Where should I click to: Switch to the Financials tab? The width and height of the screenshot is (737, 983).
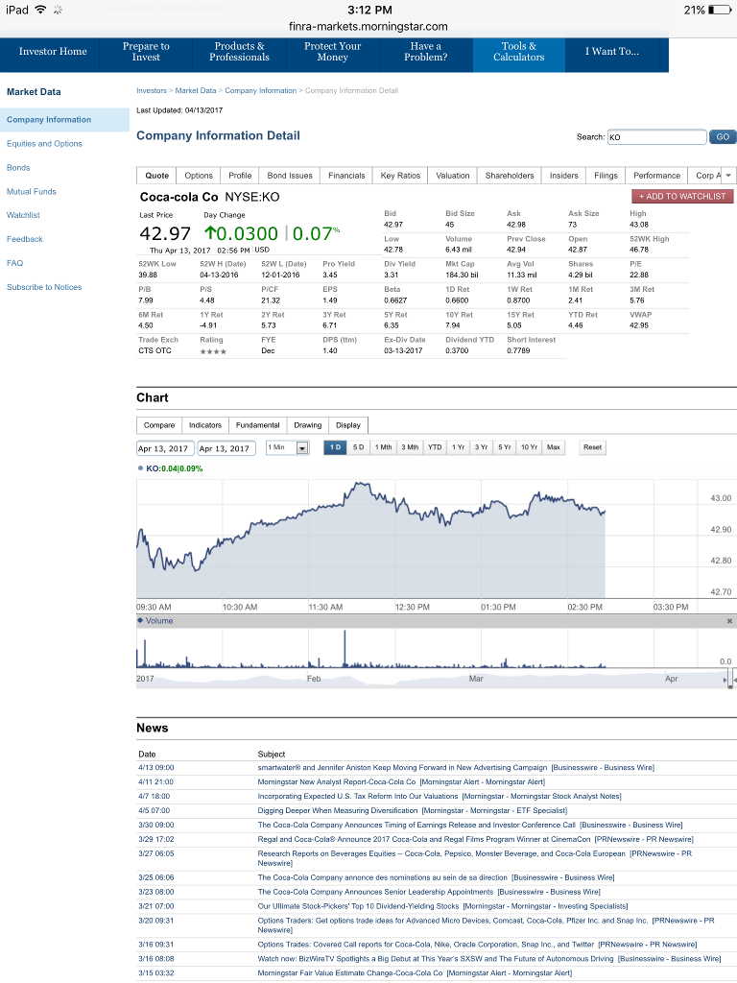tap(346, 176)
